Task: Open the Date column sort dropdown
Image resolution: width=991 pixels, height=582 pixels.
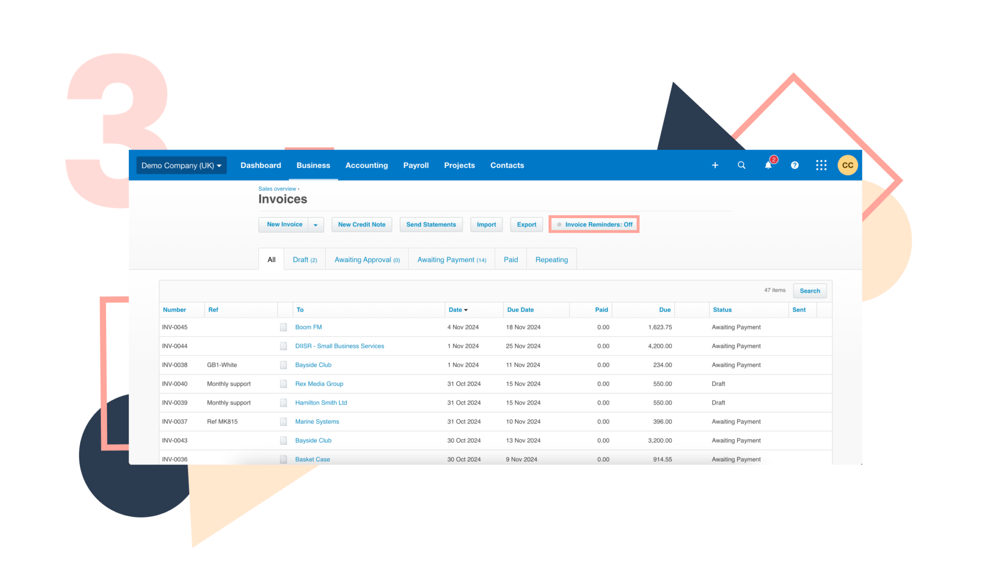Action: point(465,310)
